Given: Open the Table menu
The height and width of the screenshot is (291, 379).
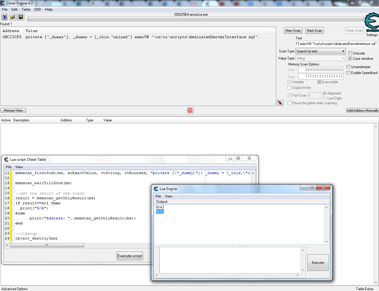Looking at the screenshot, I should point(26,9).
